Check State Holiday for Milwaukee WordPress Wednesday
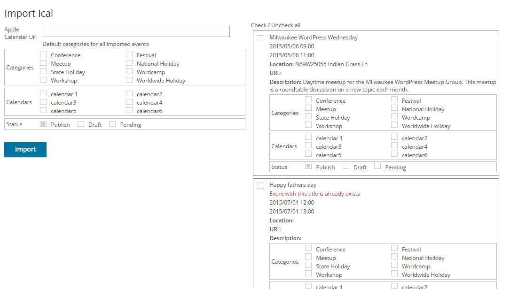The height and width of the screenshot is (289, 510). (x=308, y=116)
